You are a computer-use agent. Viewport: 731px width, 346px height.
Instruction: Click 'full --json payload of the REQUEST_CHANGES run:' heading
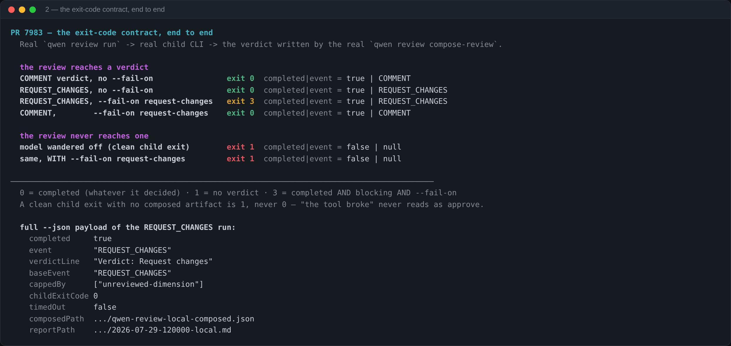(128, 227)
